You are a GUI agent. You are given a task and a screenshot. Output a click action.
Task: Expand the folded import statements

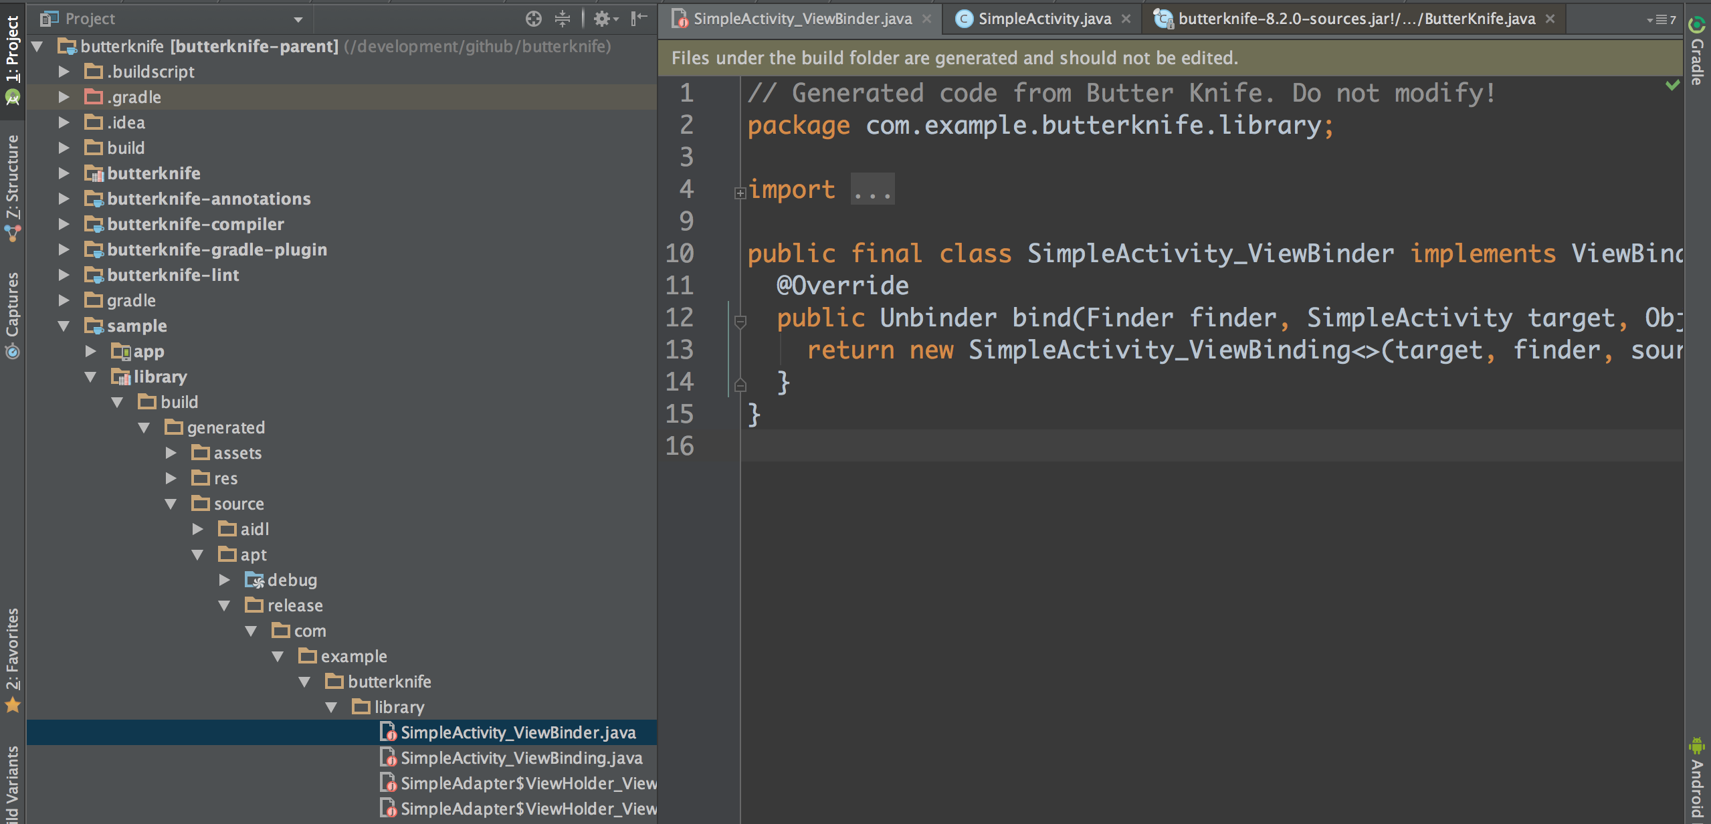pyautogui.click(x=740, y=193)
